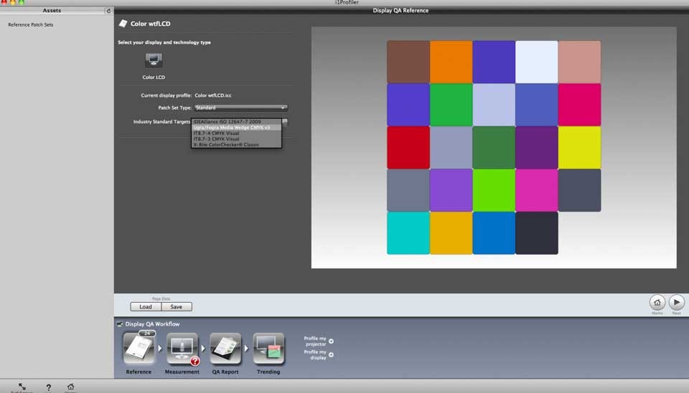Click the hot pink patch in second row
The height and width of the screenshot is (393, 689).
coord(580,105)
